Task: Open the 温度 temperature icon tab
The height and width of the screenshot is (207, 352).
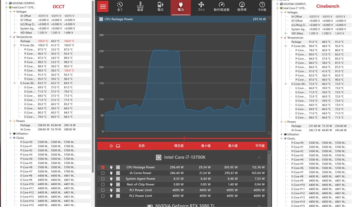Action: click(x=140, y=7)
